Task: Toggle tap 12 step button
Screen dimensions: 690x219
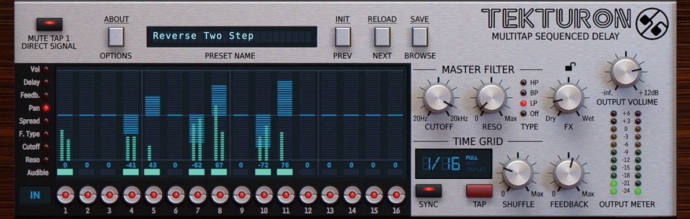Action: tap(308, 195)
